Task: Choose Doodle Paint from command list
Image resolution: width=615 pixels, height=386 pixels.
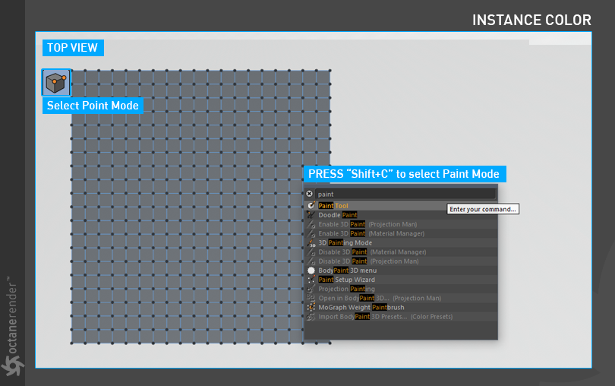Action: [338, 215]
